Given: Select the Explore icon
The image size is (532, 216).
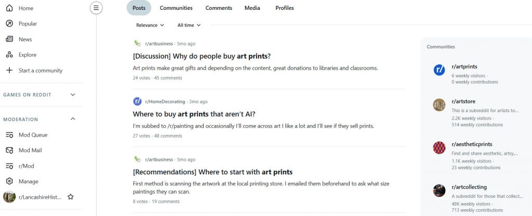Looking at the screenshot, I should (9, 55).
